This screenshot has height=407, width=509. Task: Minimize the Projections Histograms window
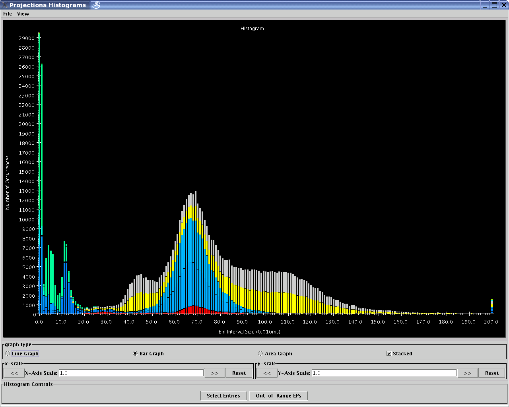(x=485, y=5)
